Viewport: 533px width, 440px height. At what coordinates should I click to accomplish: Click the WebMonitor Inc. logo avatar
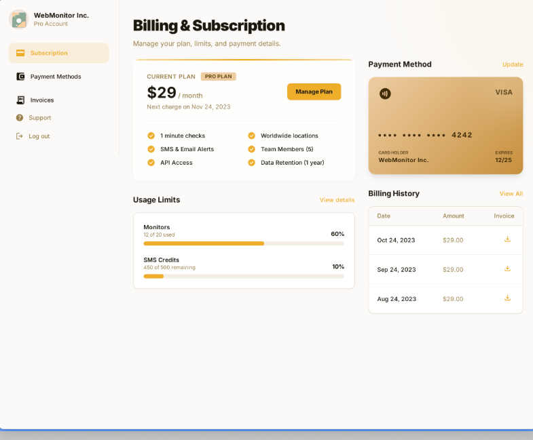tap(18, 19)
